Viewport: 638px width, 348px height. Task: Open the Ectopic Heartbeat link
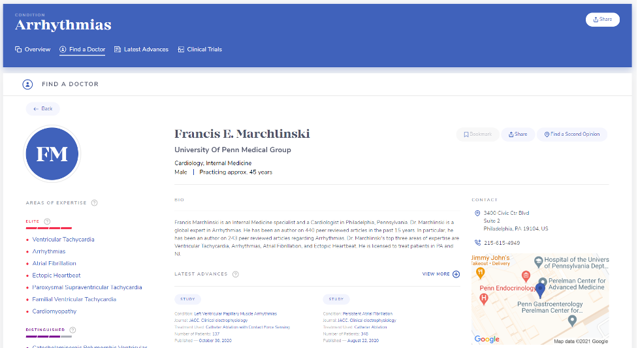tap(56, 275)
